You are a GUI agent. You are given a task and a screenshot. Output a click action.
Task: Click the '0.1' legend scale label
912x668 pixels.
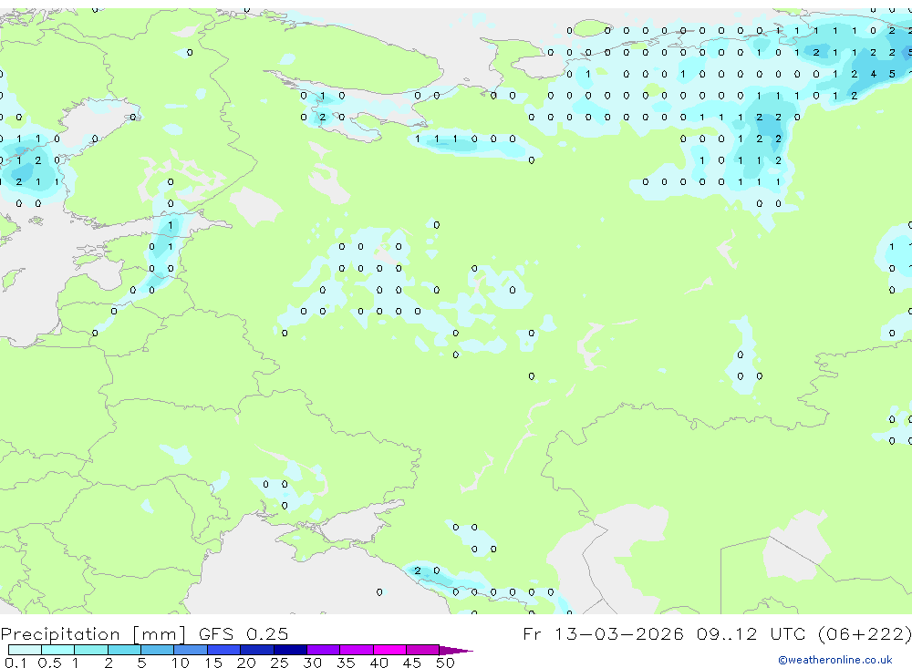click(16, 663)
